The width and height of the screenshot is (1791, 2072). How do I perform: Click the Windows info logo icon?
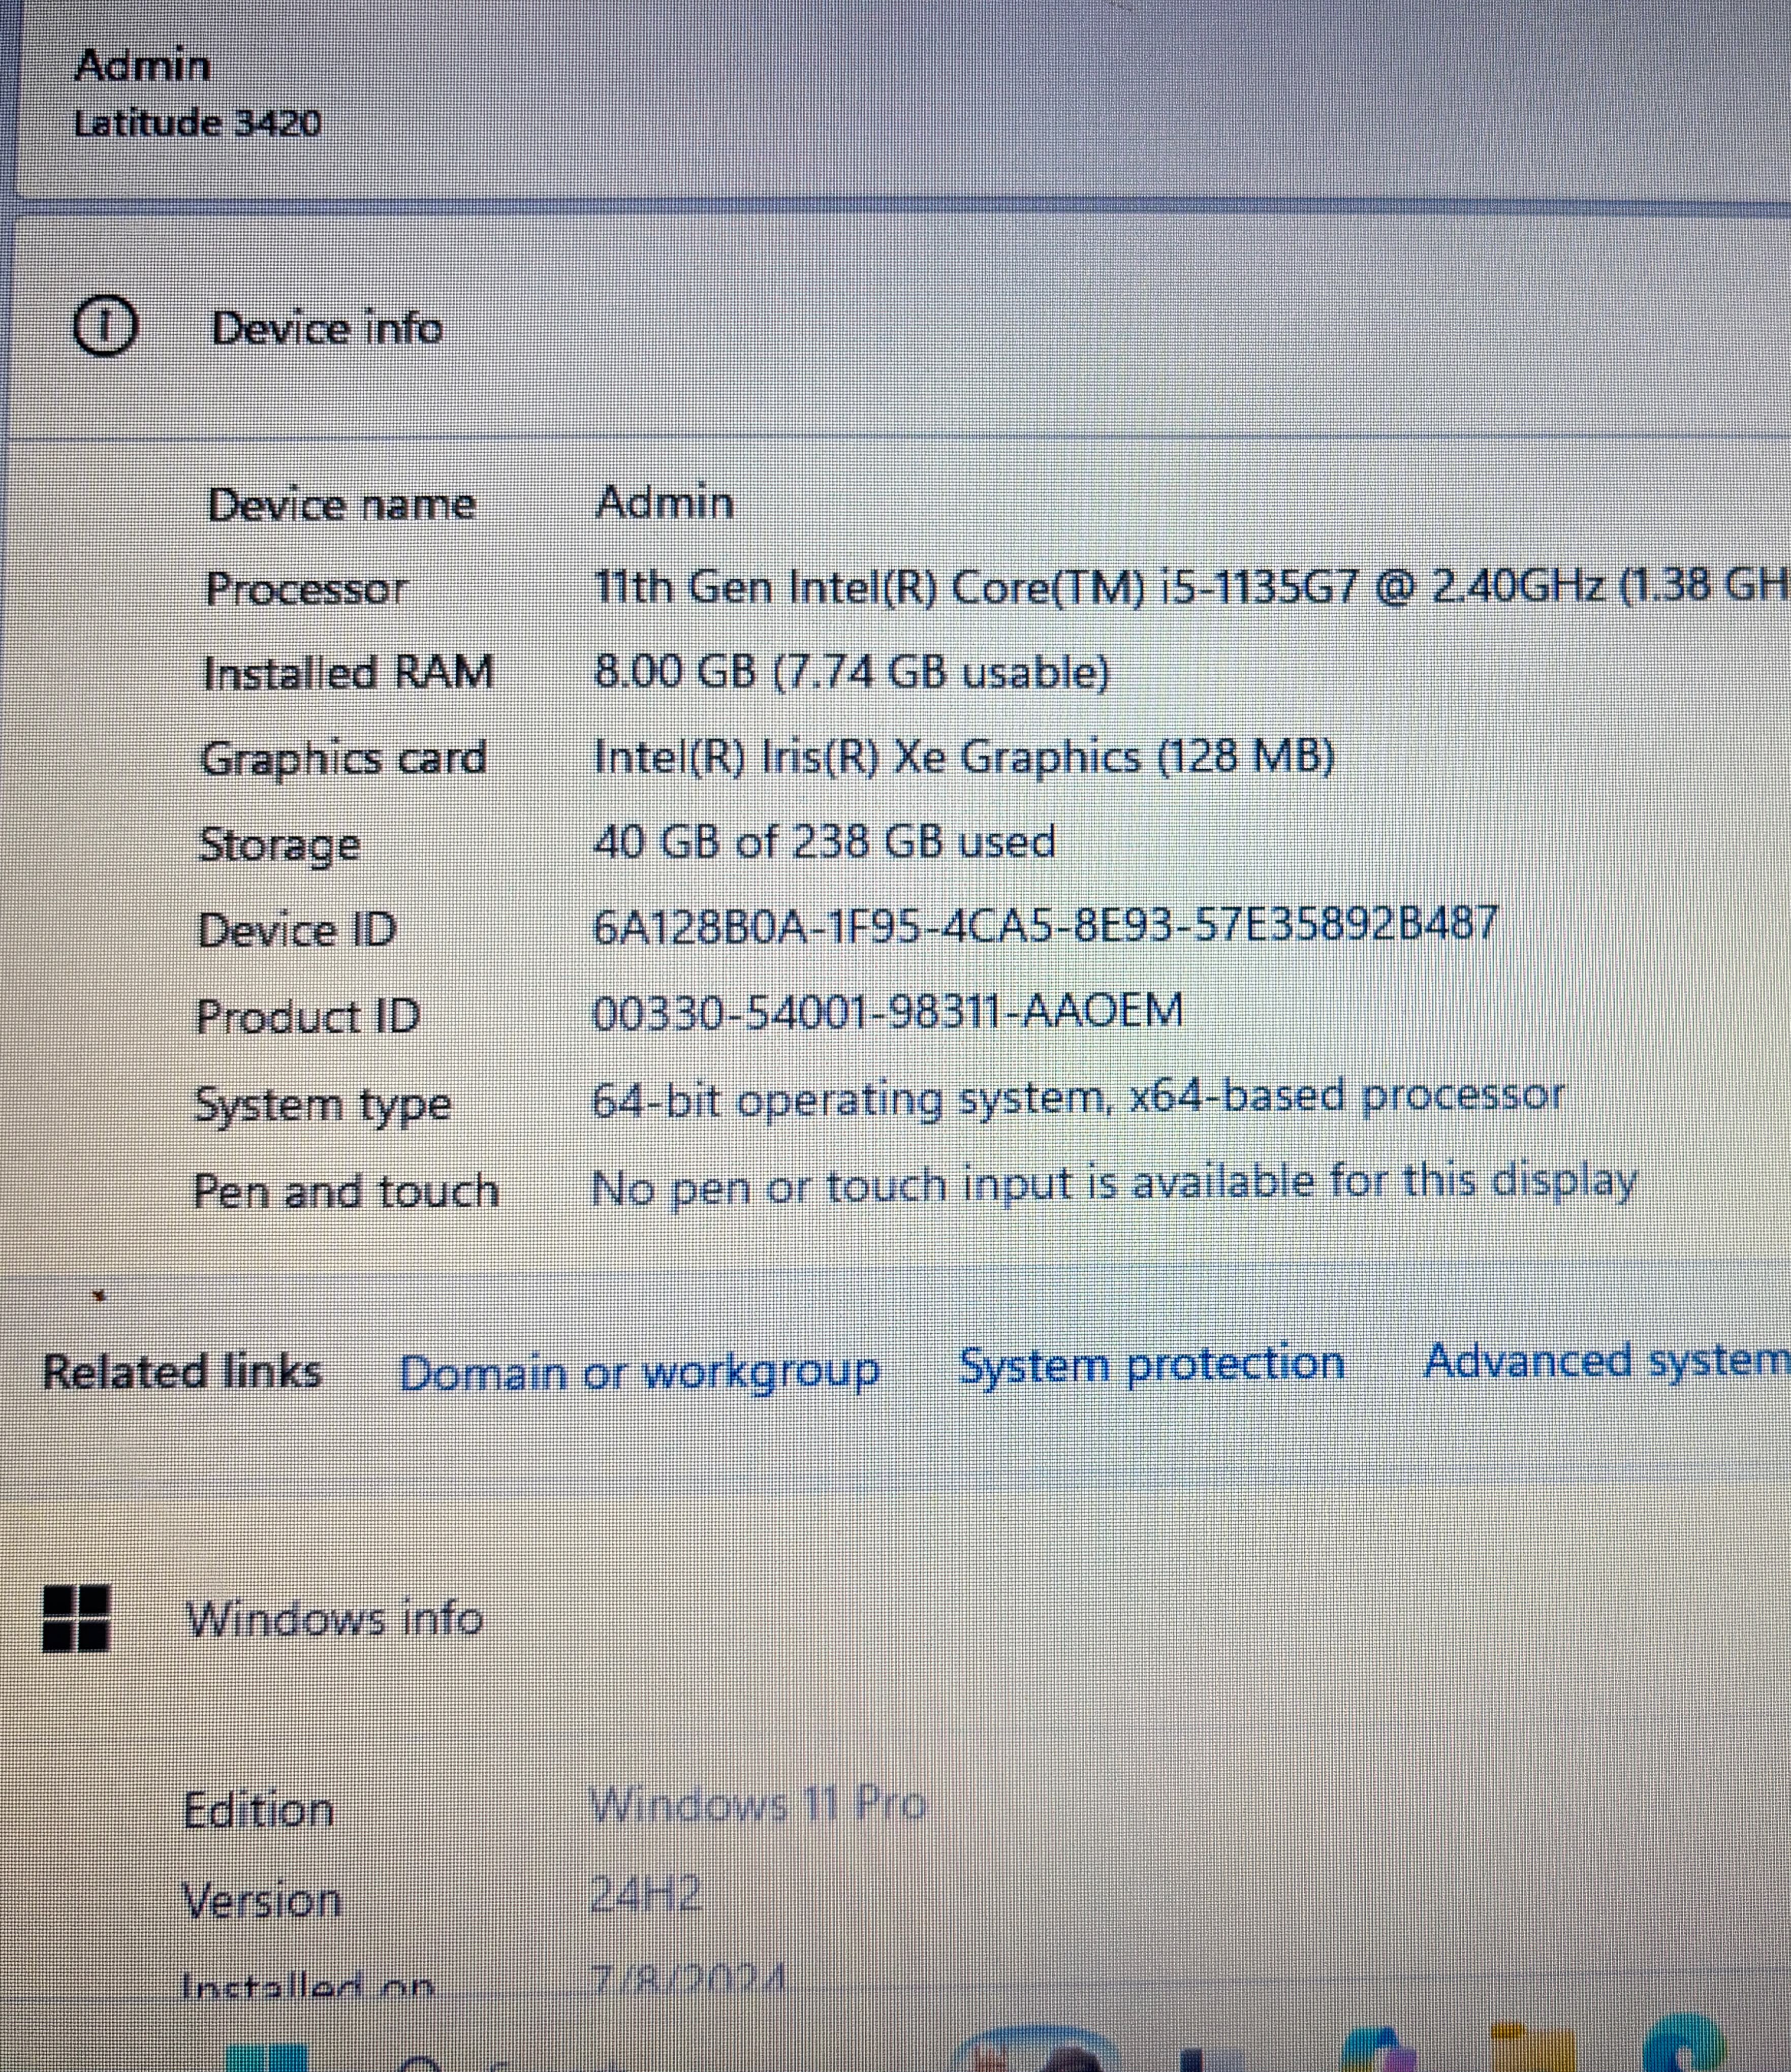coord(77,1617)
